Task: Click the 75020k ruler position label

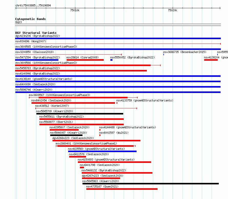Action: point(172,10)
